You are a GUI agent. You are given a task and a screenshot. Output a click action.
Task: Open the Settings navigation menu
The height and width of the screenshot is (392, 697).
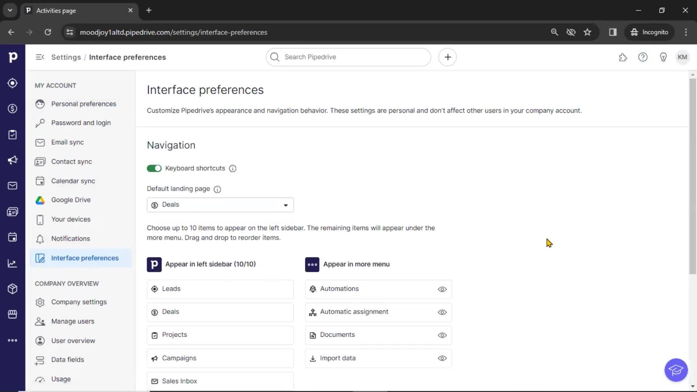click(40, 57)
